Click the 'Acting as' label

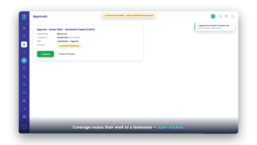(x=41, y=45)
